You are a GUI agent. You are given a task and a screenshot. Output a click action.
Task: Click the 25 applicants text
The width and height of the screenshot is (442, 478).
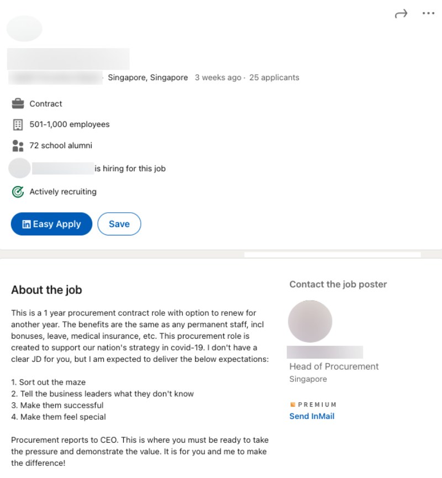274,78
